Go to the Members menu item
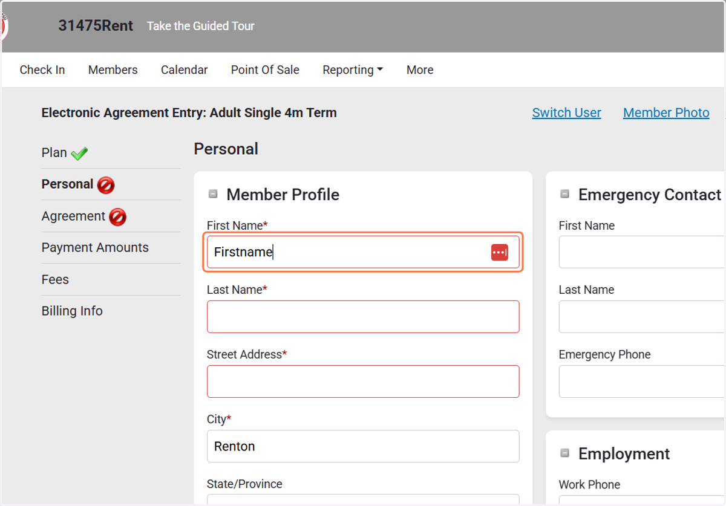726x506 pixels. [113, 70]
